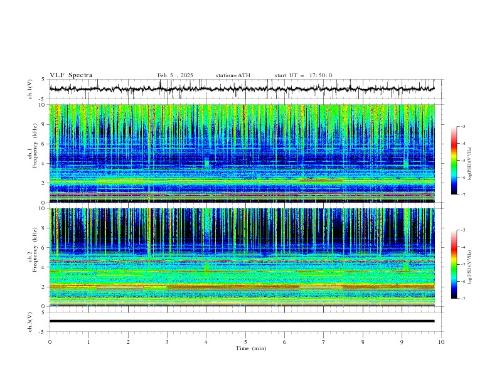This screenshot has width=497, height=384.
Task: Click the date 'Feb. 5 , 2025'
Action: tap(175, 75)
